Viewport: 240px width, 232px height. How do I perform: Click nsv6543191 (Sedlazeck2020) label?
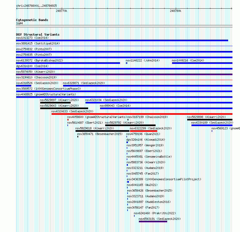point(160,219)
